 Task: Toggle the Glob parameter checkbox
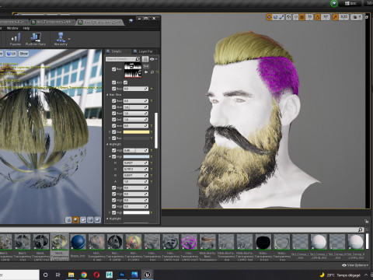pos(113,107)
